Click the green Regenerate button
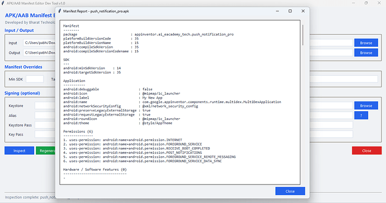Viewport: 386px width, 203px height. 46,151
